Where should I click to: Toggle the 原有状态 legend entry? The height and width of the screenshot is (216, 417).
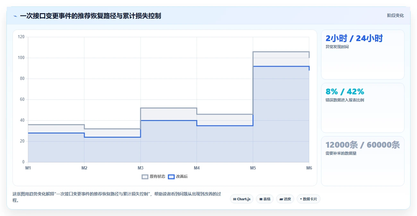153,177
